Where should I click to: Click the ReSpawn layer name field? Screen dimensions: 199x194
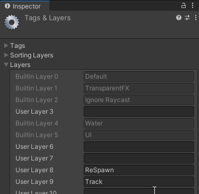[x=139, y=170]
